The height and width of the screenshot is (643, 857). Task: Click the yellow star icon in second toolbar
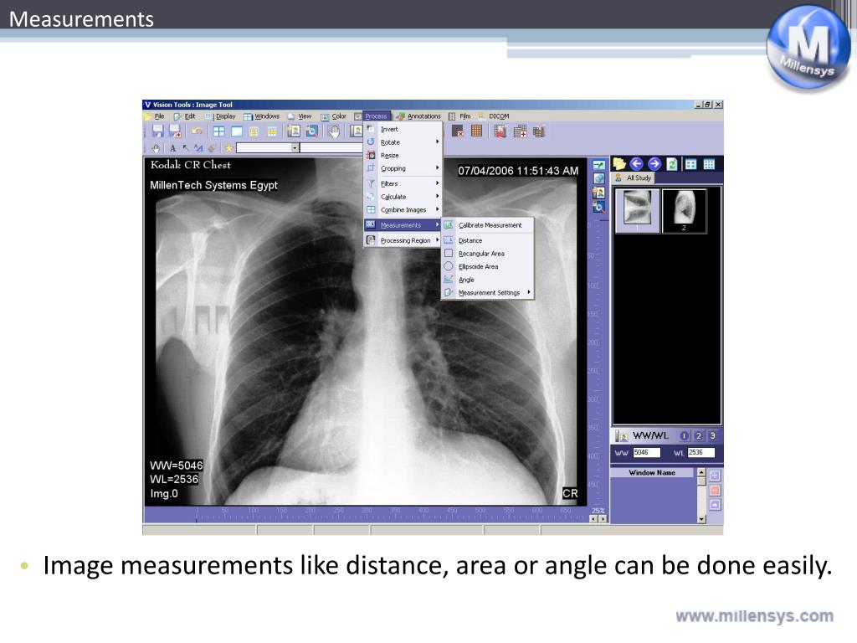(x=228, y=148)
